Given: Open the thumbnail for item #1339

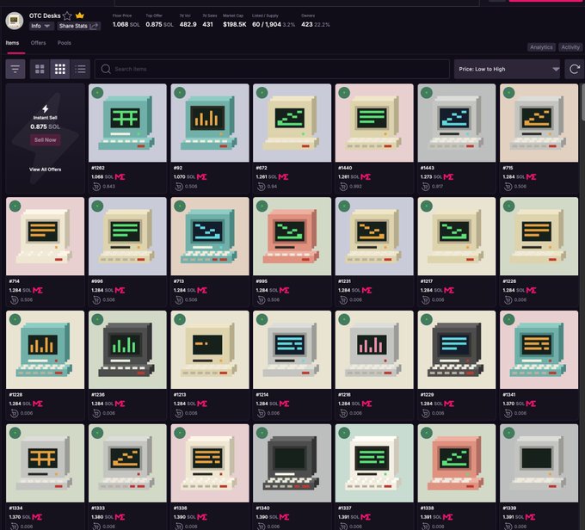Looking at the screenshot, I should tap(539, 463).
